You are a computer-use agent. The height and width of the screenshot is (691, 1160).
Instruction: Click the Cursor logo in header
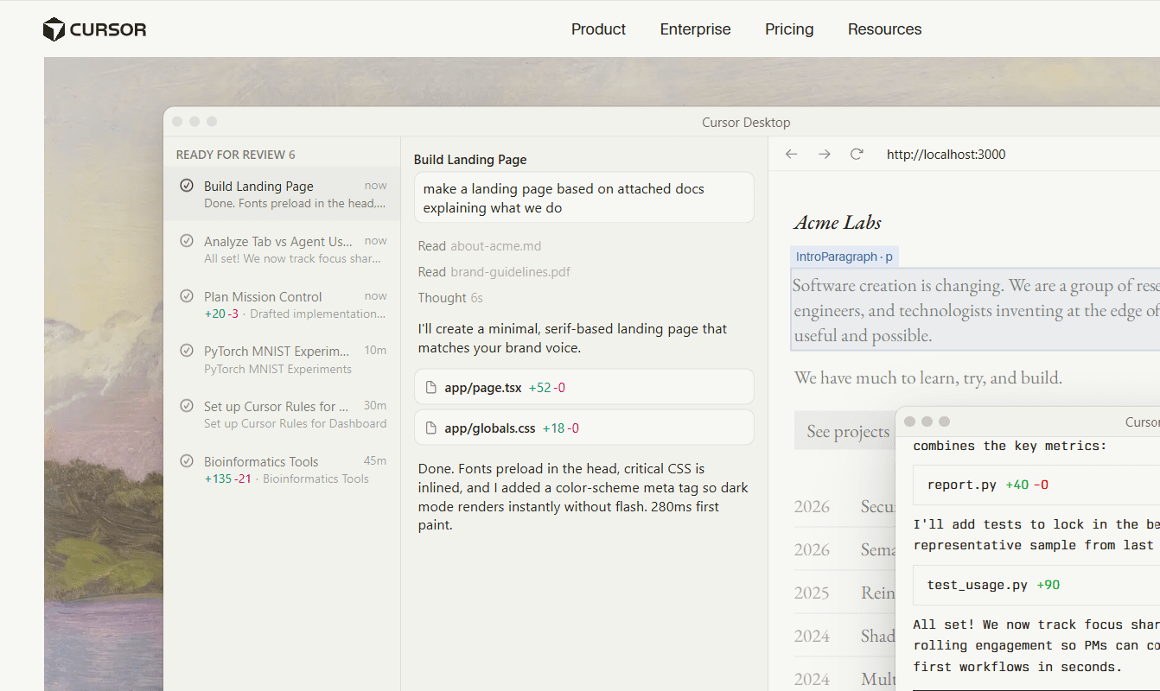pyautogui.click(x=95, y=29)
